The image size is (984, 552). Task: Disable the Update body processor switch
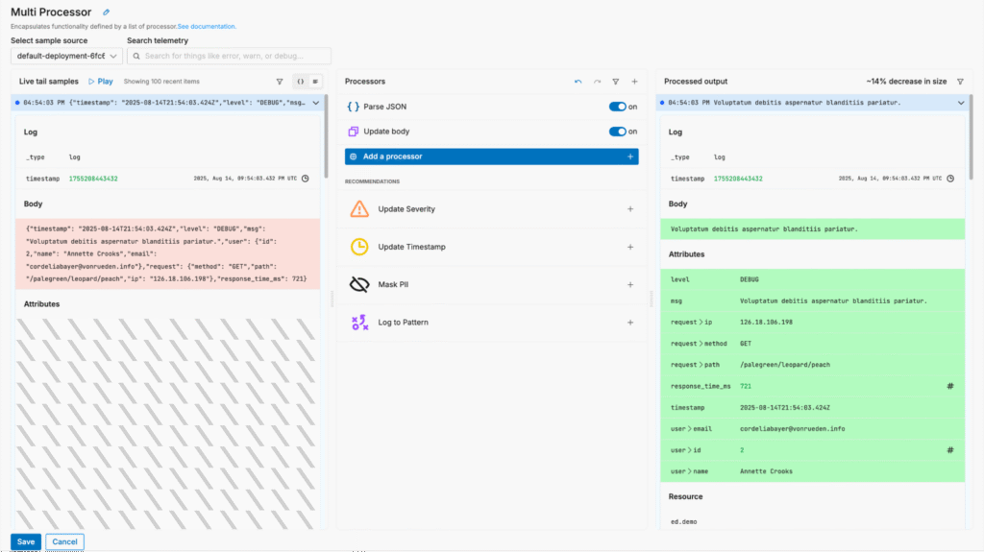click(x=617, y=132)
